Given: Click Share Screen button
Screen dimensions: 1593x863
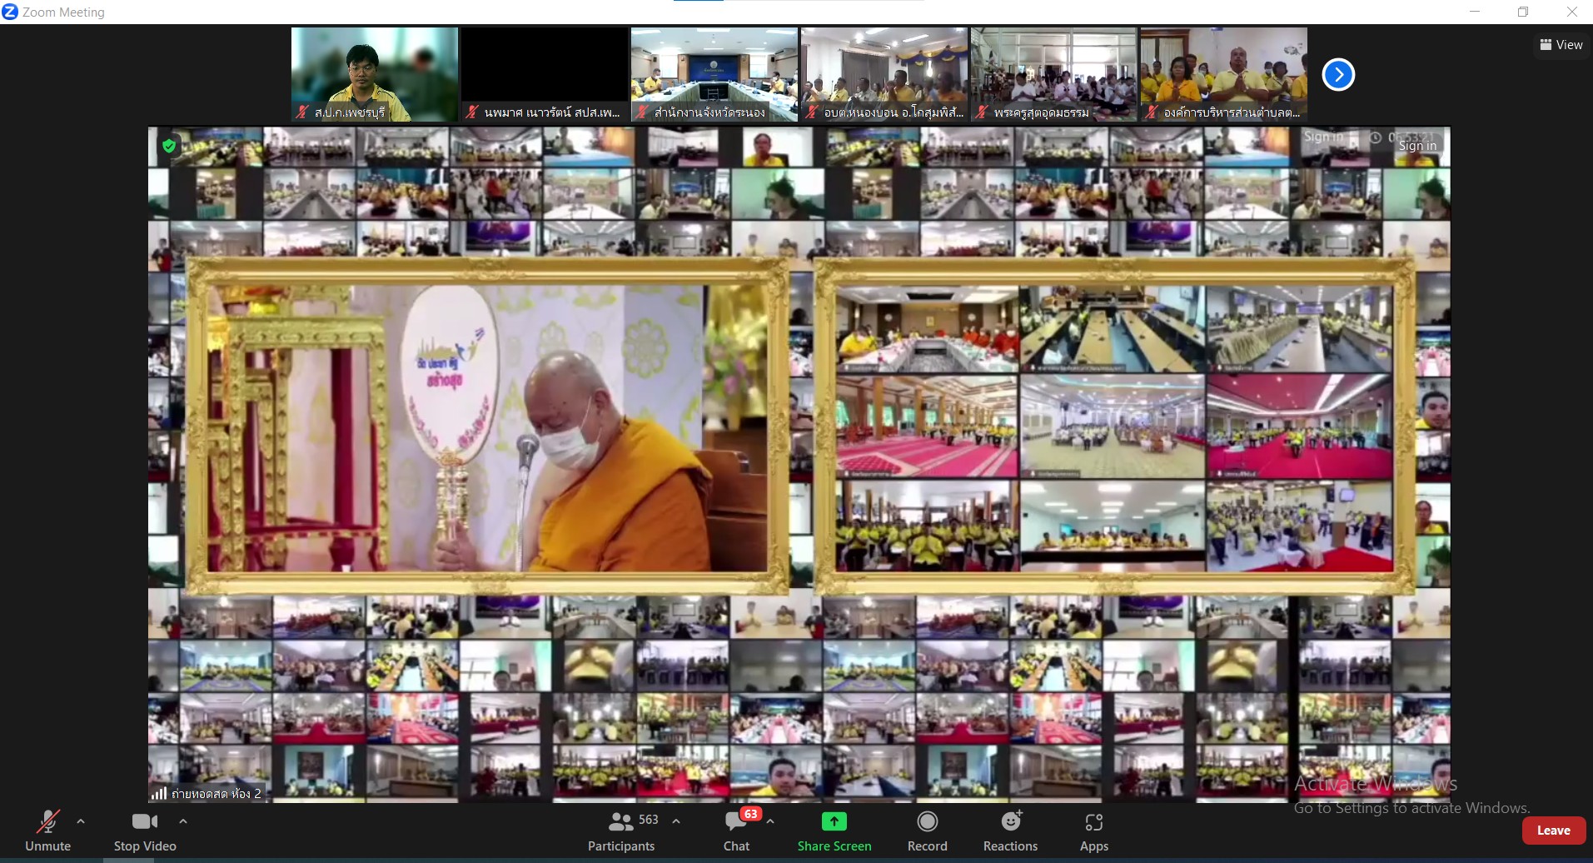Looking at the screenshot, I should (834, 831).
